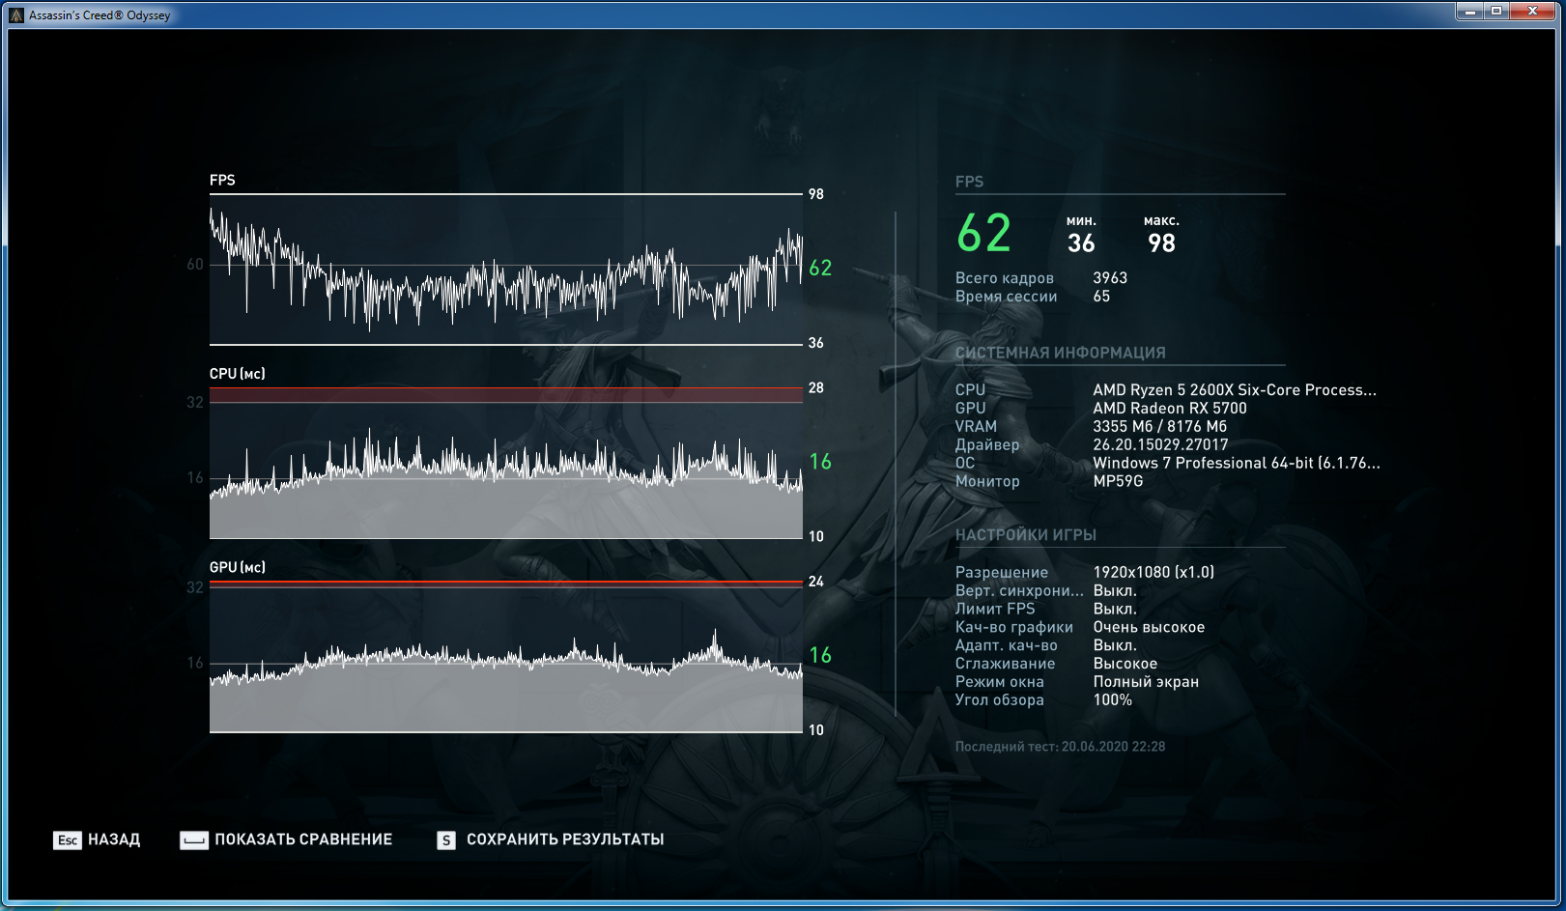This screenshot has height=911, width=1566.
Task: Close the Assassin's Creed Odyssey window
Action: tap(1533, 12)
